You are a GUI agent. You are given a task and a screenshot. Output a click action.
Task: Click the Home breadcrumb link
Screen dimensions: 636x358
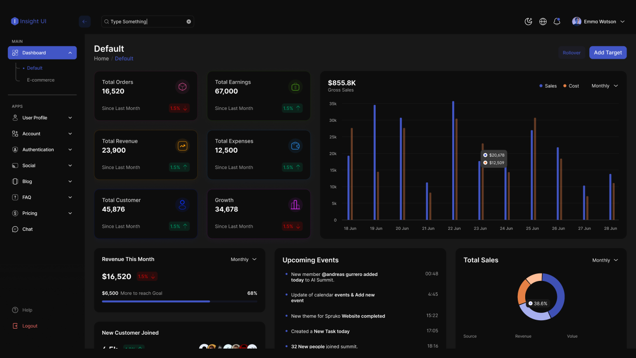coord(101,58)
